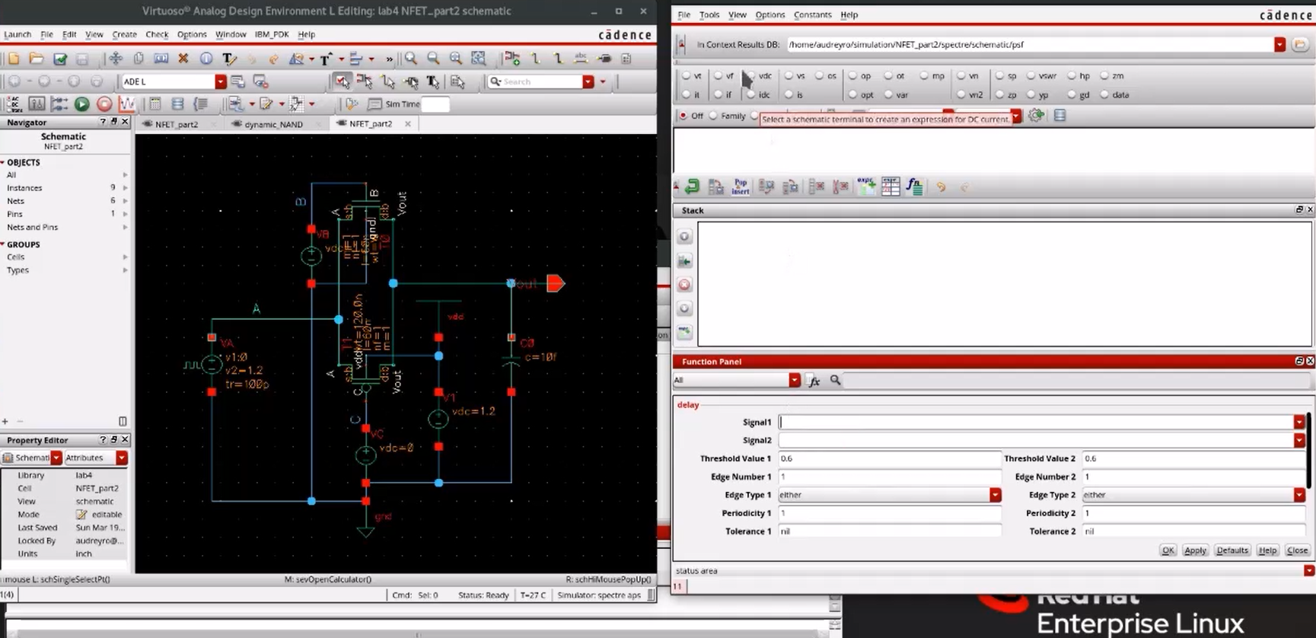Select the it radio button

pyautogui.click(x=686, y=95)
